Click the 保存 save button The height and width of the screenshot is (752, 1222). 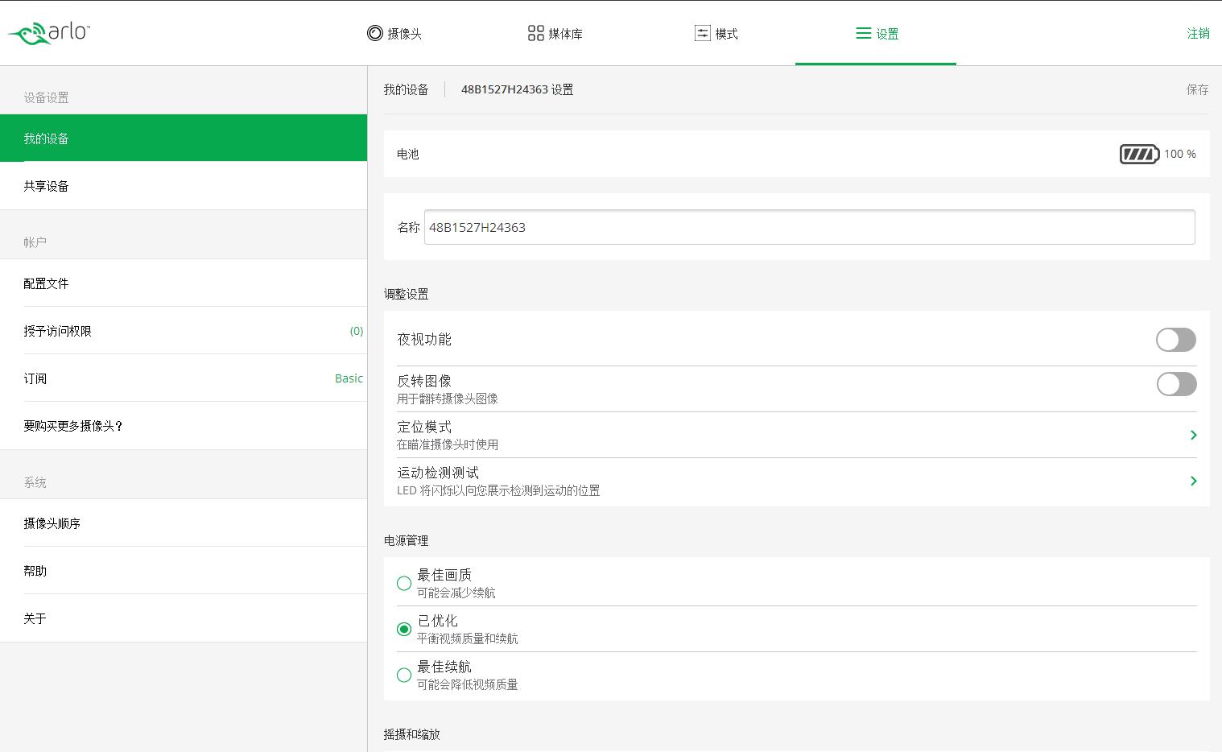(1197, 89)
